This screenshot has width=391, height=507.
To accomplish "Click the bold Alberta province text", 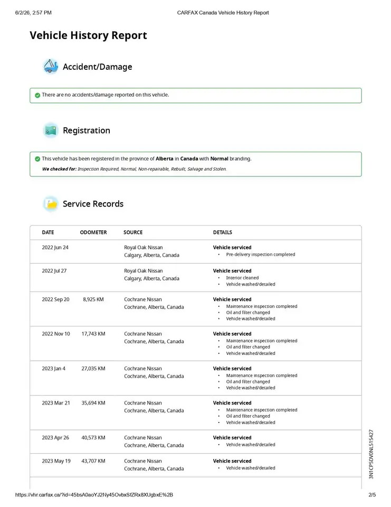I will pyautogui.click(x=165, y=159).
